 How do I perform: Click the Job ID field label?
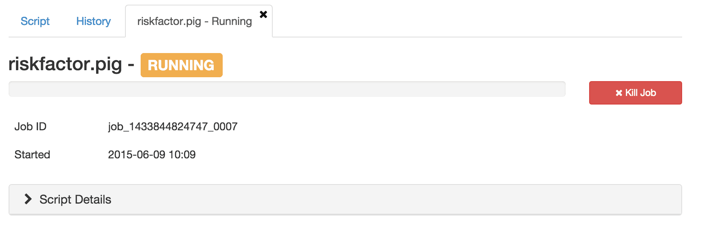pyautogui.click(x=30, y=127)
